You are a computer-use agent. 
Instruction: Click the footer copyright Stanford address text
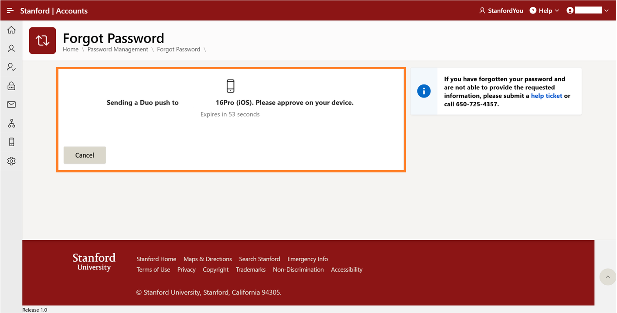(x=209, y=292)
